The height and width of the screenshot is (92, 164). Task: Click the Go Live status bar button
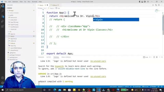[x=145, y=87]
